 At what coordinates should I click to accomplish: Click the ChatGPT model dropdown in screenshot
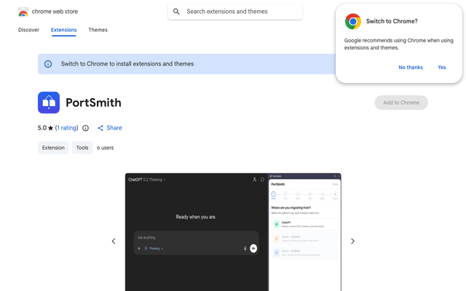147,180
